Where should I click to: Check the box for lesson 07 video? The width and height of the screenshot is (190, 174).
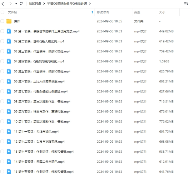[2, 92]
